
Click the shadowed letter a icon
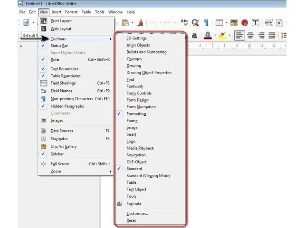tap(194, 36)
